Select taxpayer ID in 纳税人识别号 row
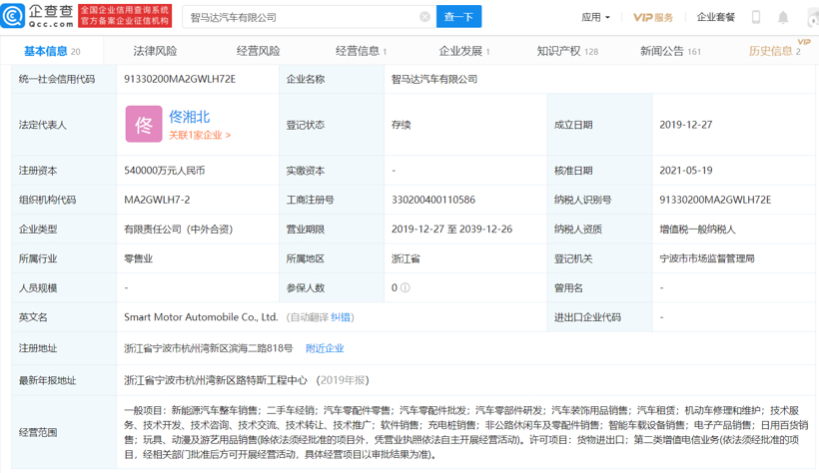819x473 pixels. pyautogui.click(x=715, y=200)
